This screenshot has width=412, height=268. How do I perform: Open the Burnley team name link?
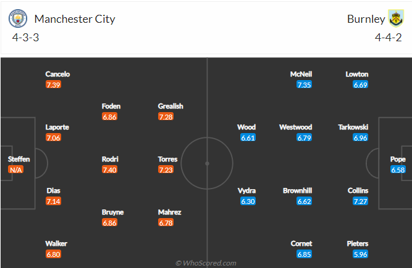pos(366,19)
